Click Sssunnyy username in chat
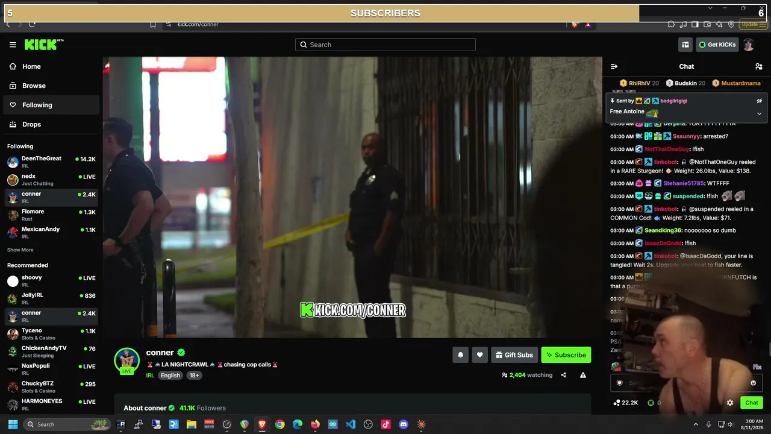The width and height of the screenshot is (771, 434). 687,136
